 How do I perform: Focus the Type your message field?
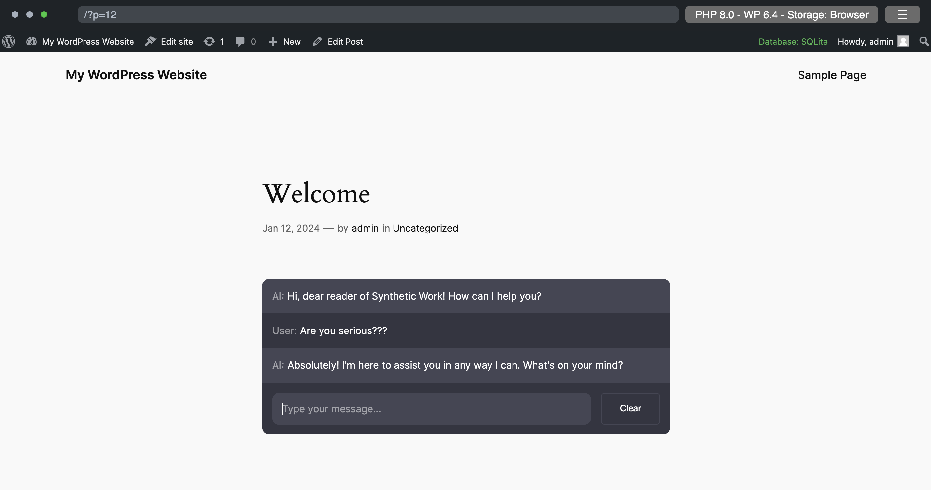click(x=431, y=409)
